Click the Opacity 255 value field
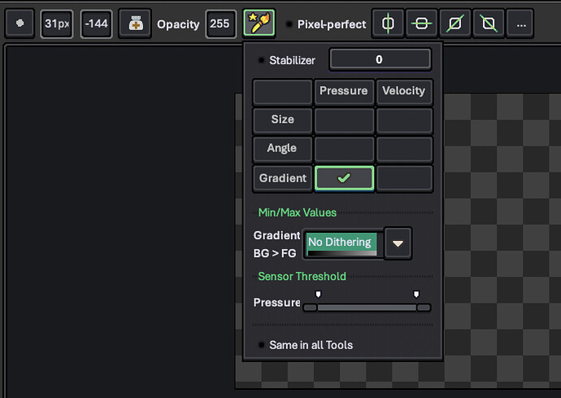The width and height of the screenshot is (561, 398). 220,24
